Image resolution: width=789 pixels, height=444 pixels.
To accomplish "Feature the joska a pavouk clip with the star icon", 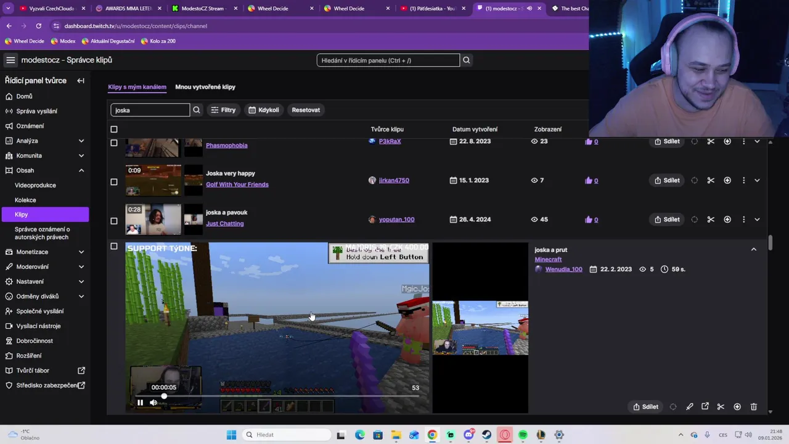I will point(727,220).
